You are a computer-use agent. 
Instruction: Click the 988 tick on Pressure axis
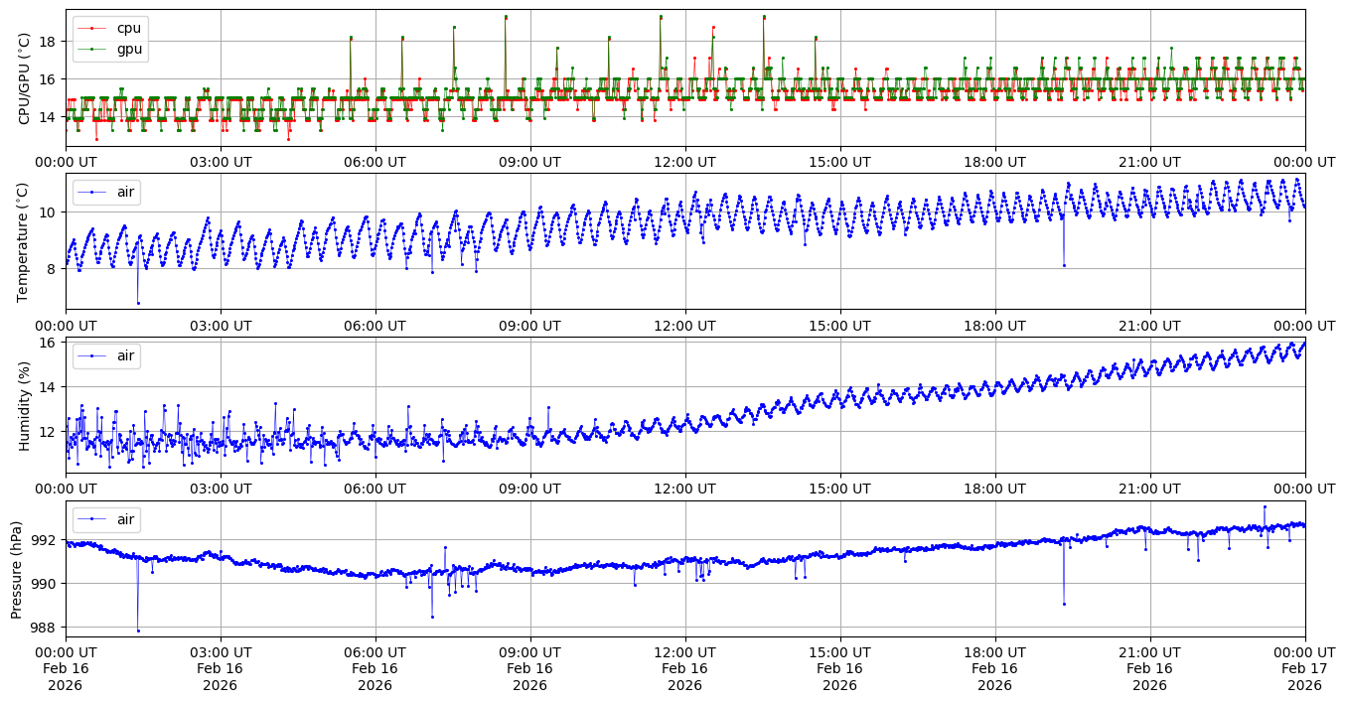coord(47,628)
